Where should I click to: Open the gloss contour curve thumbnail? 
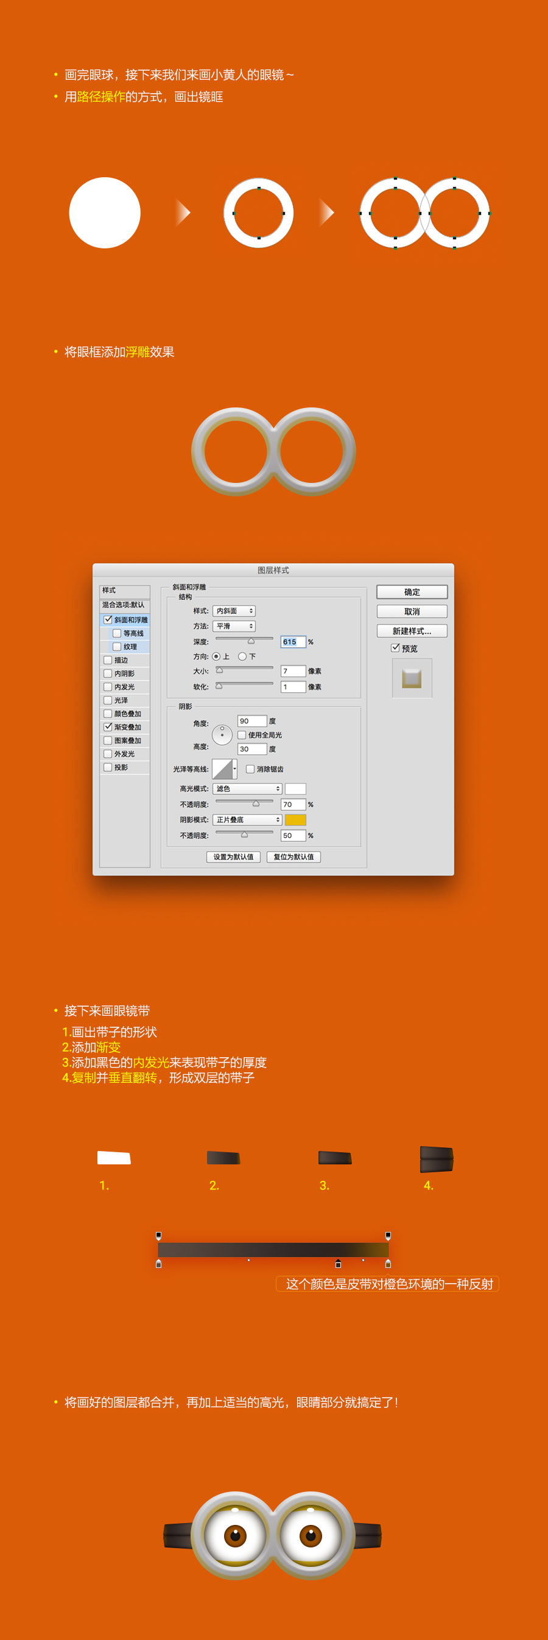coord(222,769)
